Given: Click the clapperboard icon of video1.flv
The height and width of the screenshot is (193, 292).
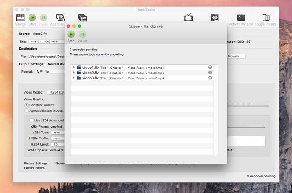Looking at the screenshot, I should (x=79, y=67).
